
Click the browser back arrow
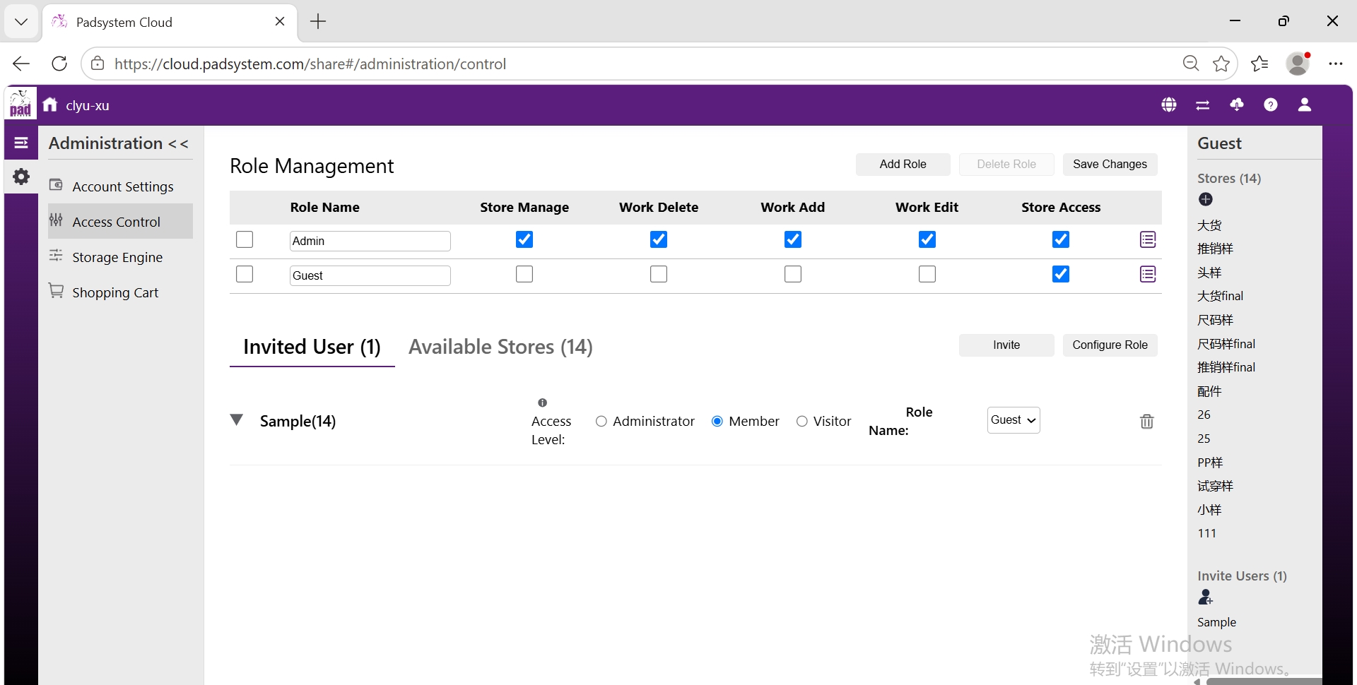click(21, 64)
